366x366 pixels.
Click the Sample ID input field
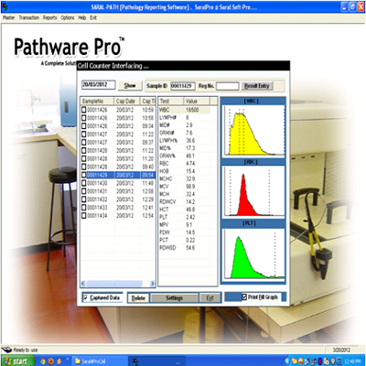[x=183, y=86]
